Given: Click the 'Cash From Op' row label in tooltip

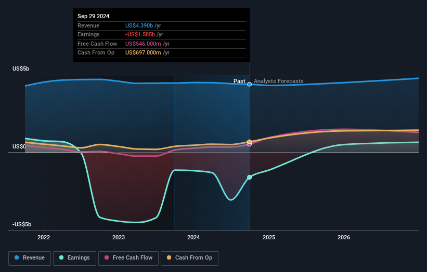Looking at the screenshot, I should click(x=96, y=53).
